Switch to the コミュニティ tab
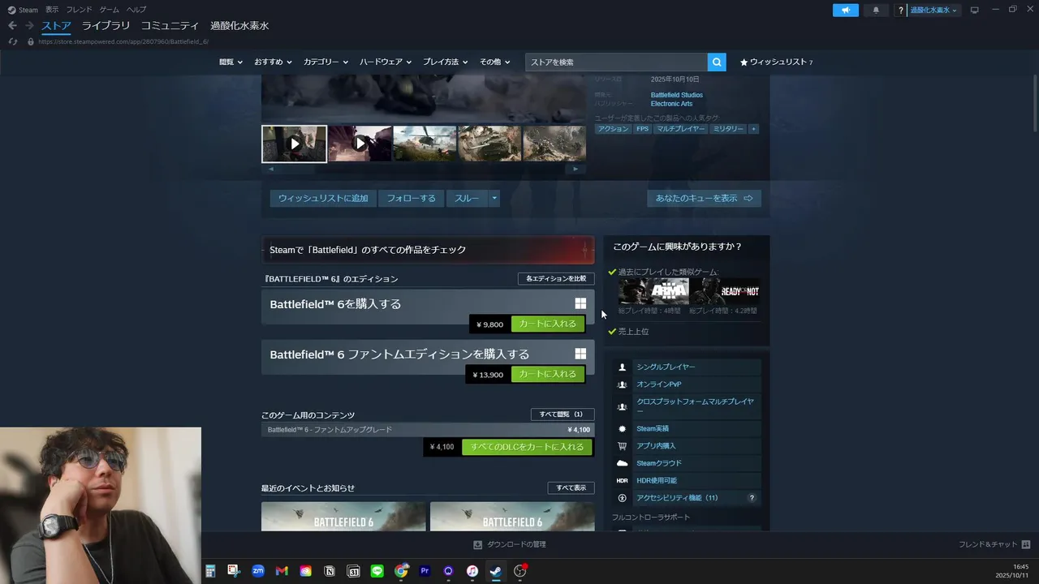Screen dimensions: 1039x584 click(x=170, y=26)
